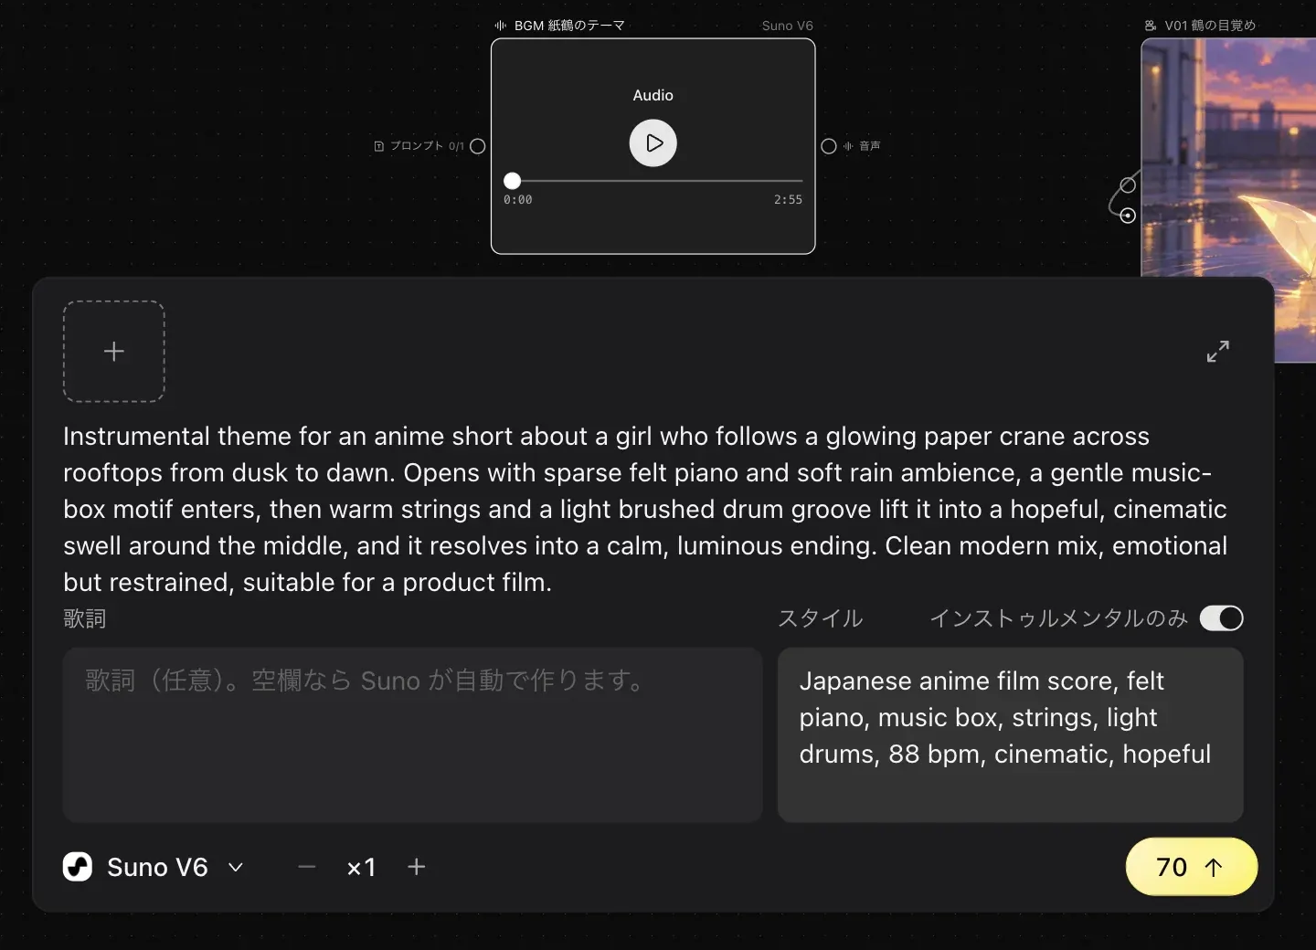This screenshot has height=950, width=1316.
Task: Expand the prompt panel to fullscreen
Action: (x=1218, y=351)
